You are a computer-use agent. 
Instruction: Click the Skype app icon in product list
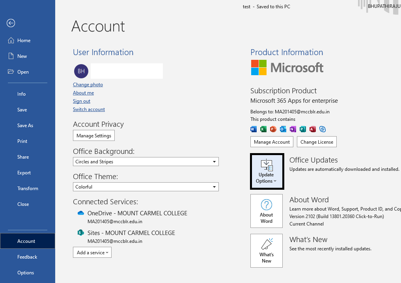pos(323,129)
